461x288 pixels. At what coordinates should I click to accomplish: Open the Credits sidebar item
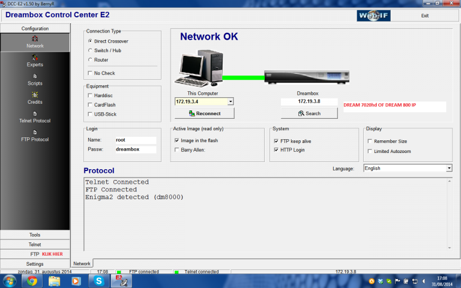35,98
